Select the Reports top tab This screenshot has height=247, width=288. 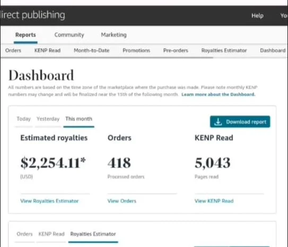coord(25,35)
